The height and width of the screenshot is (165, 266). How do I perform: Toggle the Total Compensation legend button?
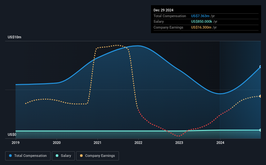pos(28,156)
